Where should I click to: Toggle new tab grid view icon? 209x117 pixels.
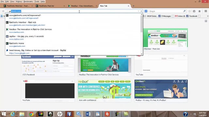[x=206, y=21]
